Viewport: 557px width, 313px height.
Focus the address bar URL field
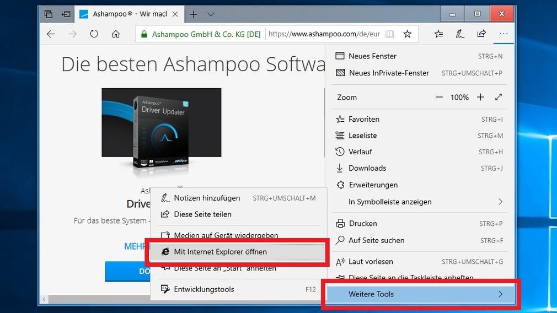pos(324,34)
